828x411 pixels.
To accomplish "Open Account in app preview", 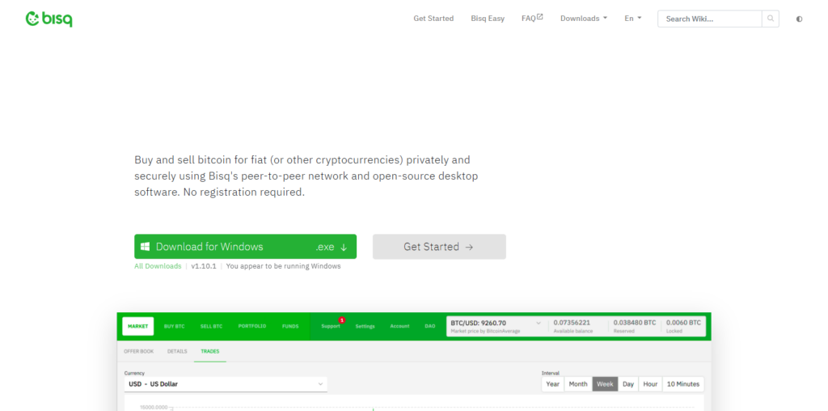I will point(399,327).
